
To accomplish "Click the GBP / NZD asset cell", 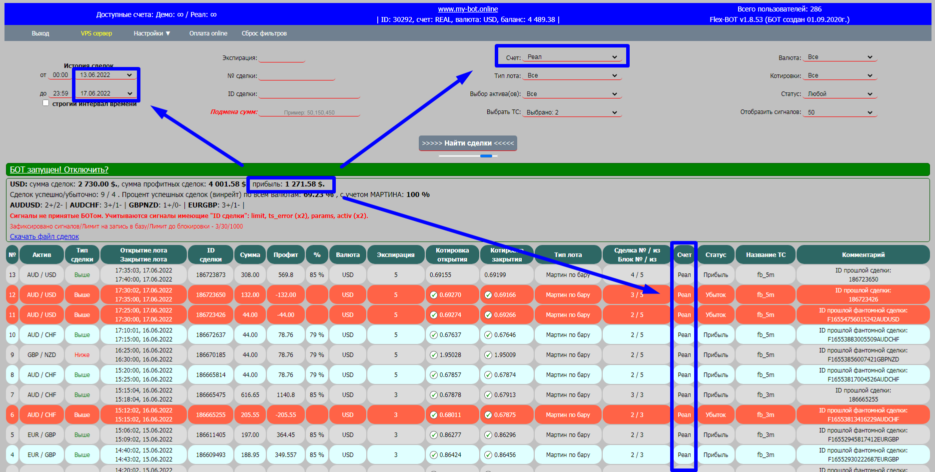I will (x=42, y=355).
